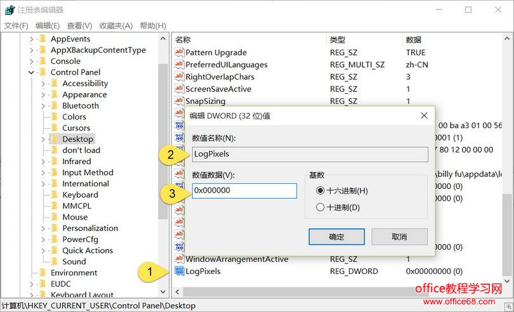Click the Mouse folder icon
The height and width of the screenshot is (312, 514).
pos(55,218)
